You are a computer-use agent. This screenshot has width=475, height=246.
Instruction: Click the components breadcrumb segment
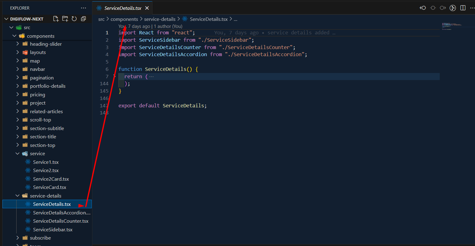coord(124,19)
